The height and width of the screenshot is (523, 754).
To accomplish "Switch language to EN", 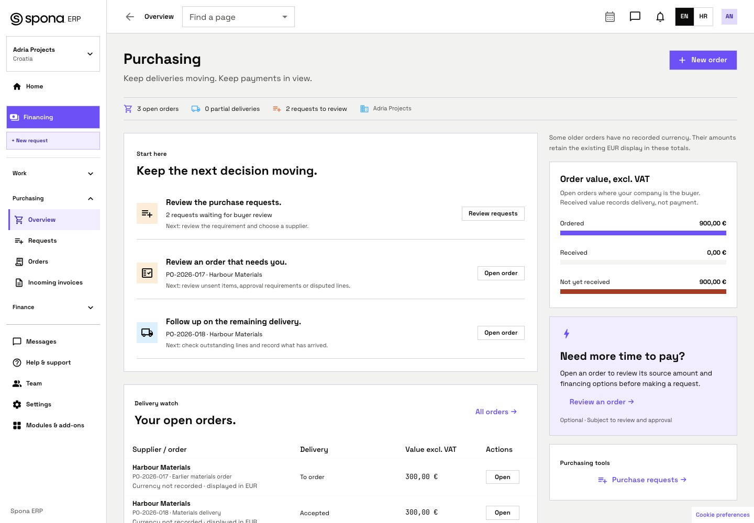I will pyautogui.click(x=684, y=17).
